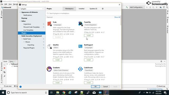Open Chrome from the taskbar
This screenshot has height=95, width=169.
64,93
